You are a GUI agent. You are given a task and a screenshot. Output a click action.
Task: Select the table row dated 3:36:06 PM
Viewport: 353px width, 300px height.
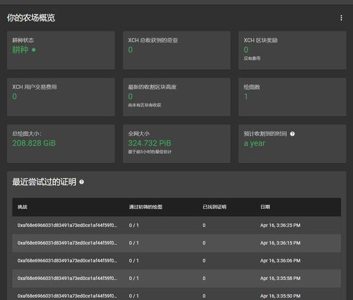pyautogui.click(x=176, y=261)
